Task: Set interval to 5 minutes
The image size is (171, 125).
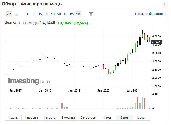Action: pos(34,14)
